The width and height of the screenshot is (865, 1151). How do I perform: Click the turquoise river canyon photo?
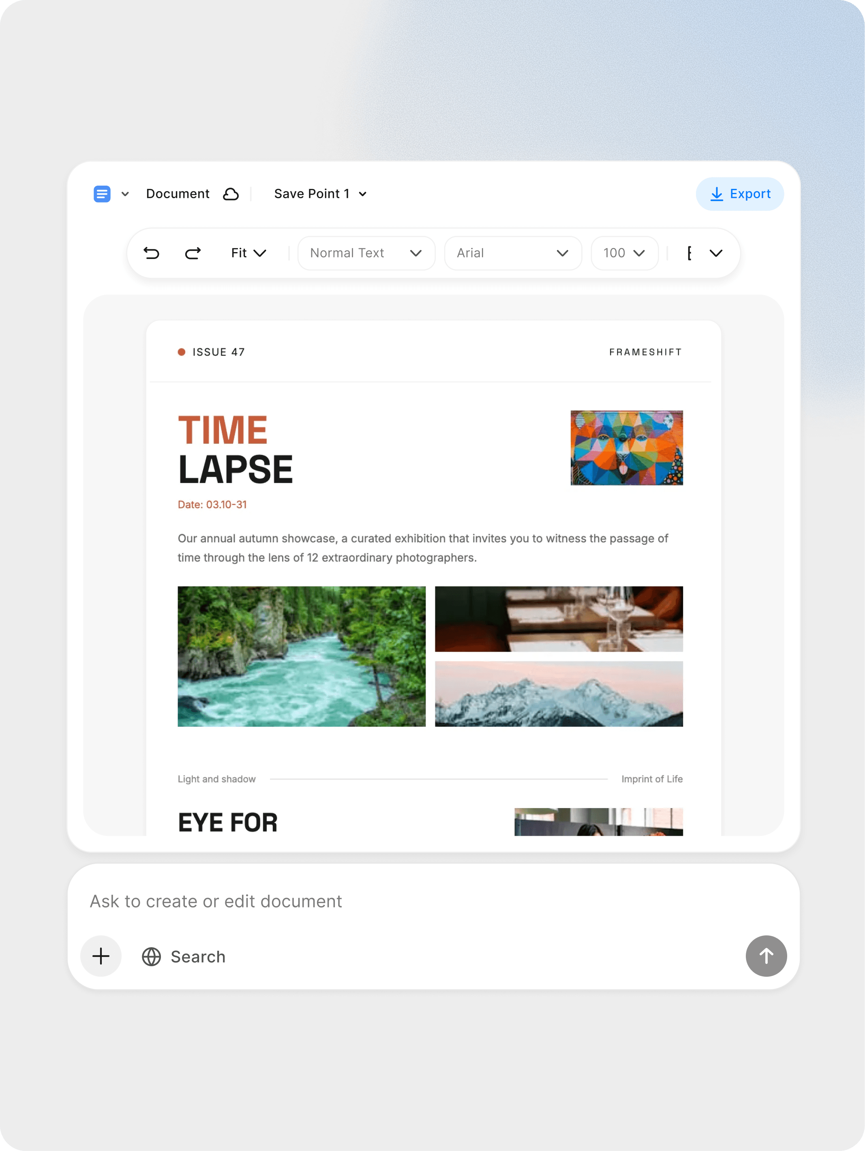tap(301, 657)
